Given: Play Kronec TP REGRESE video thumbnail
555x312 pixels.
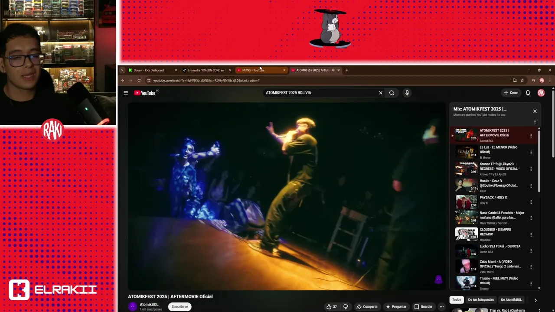Looking at the screenshot, I should [467, 168].
